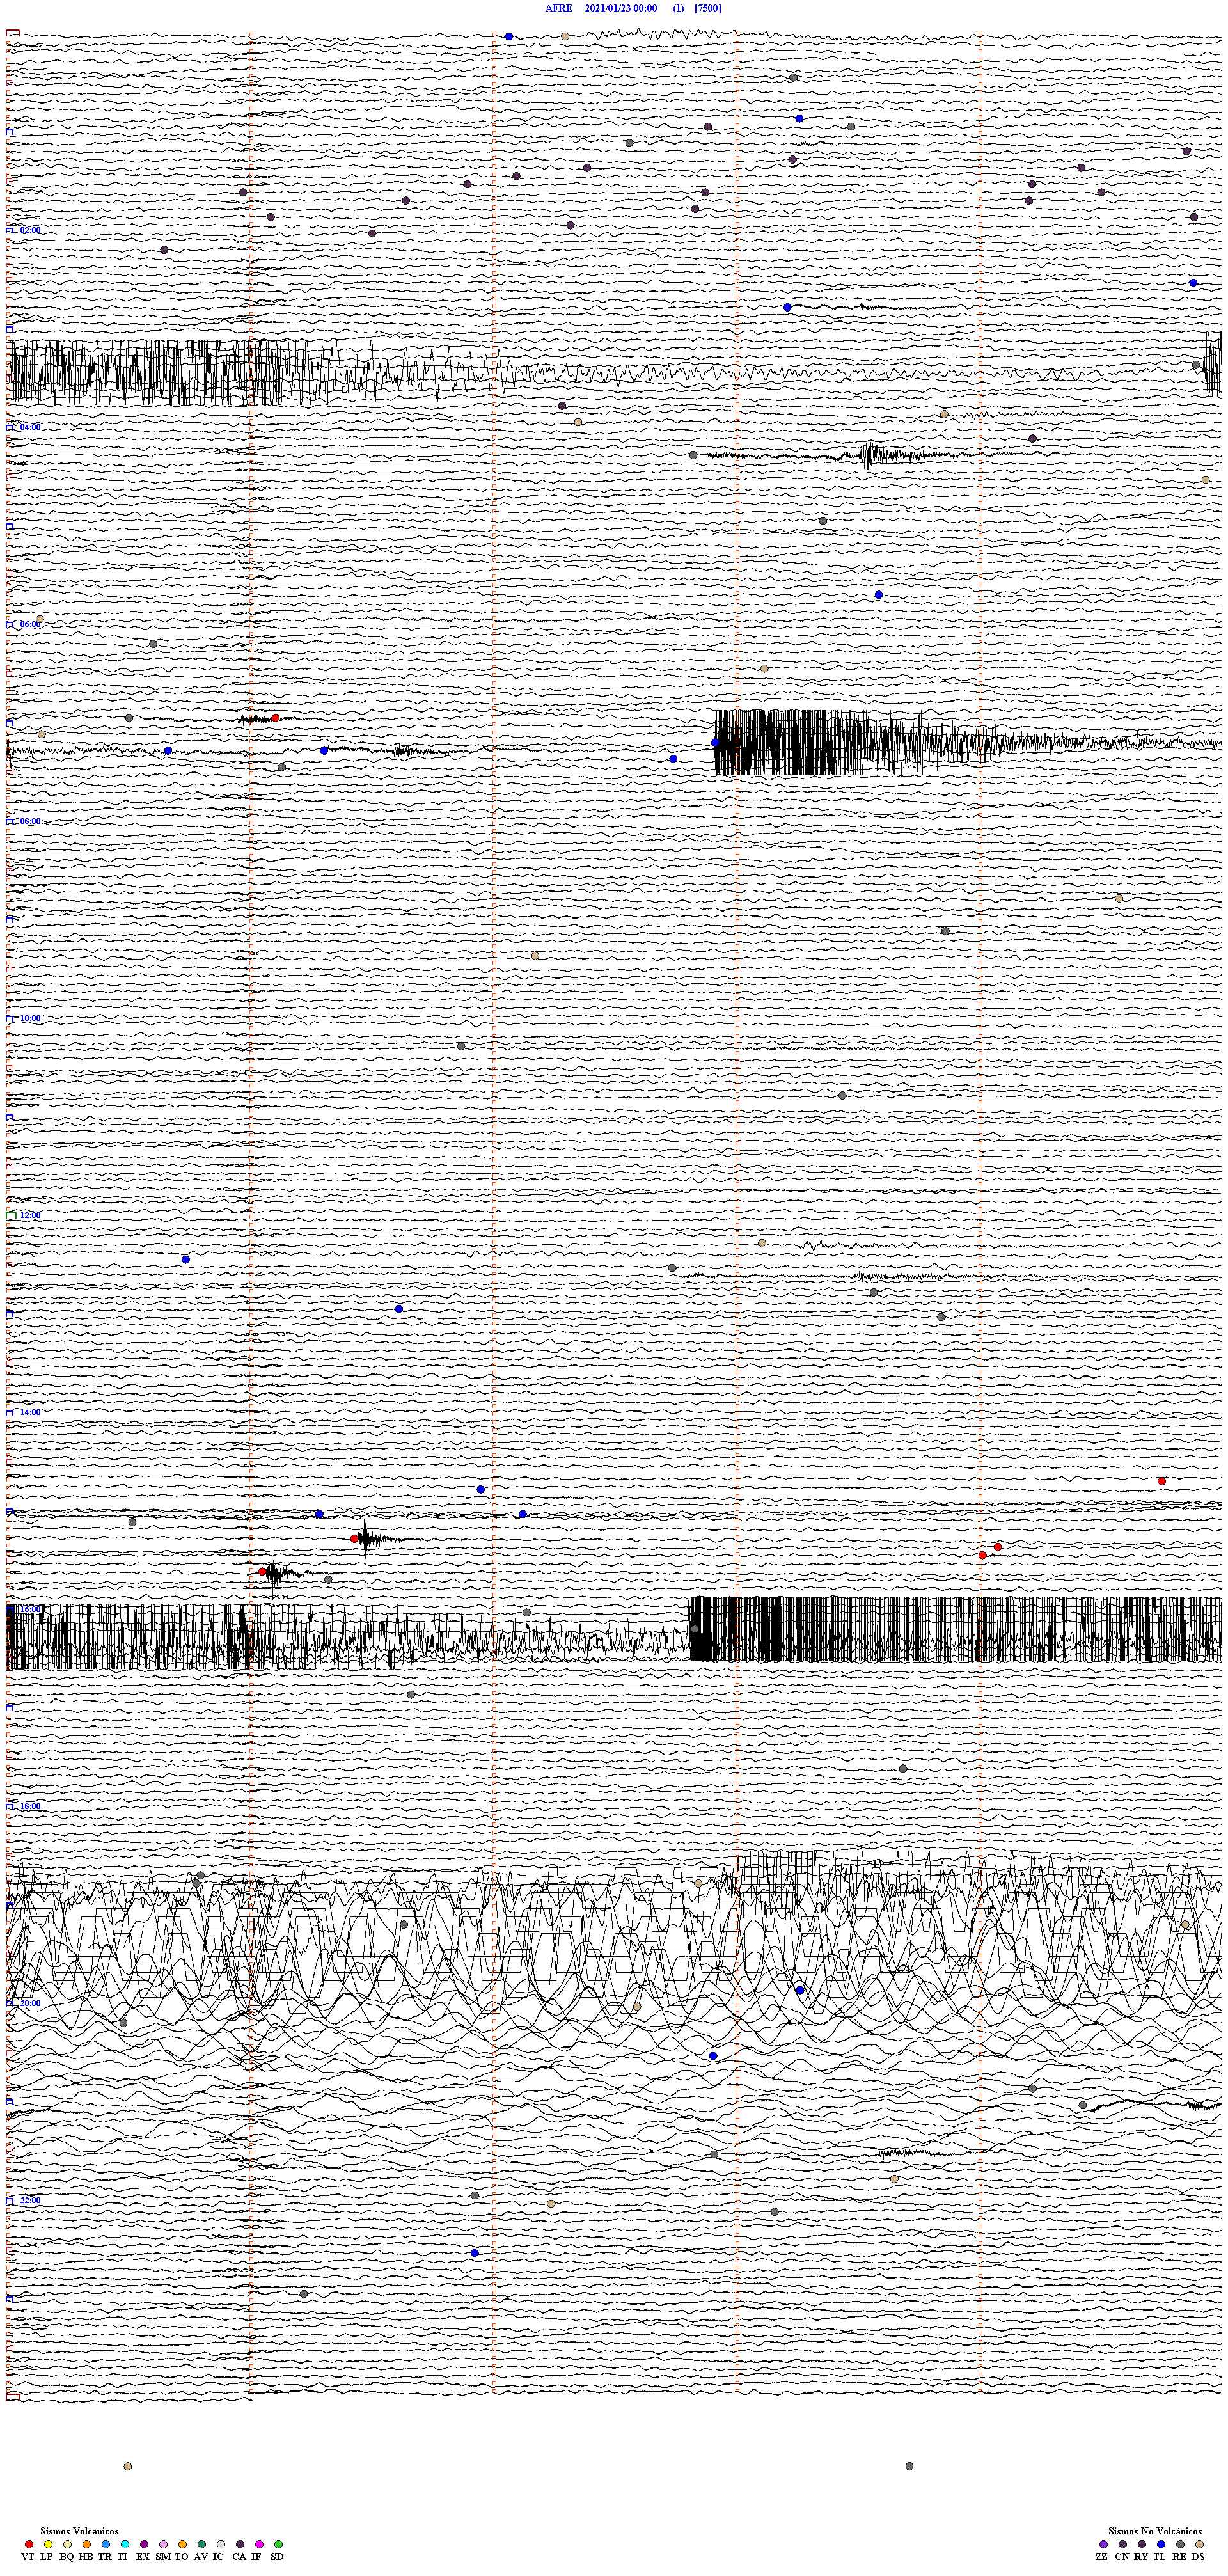
Task: Click the '[7500]' value in header
Action: tap(708, 8)
